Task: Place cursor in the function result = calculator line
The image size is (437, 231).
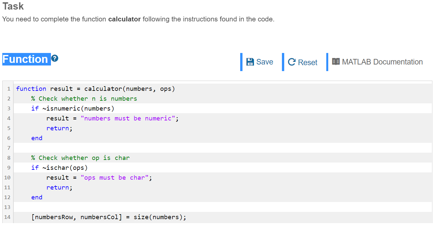Action: (x=96, y=89)
